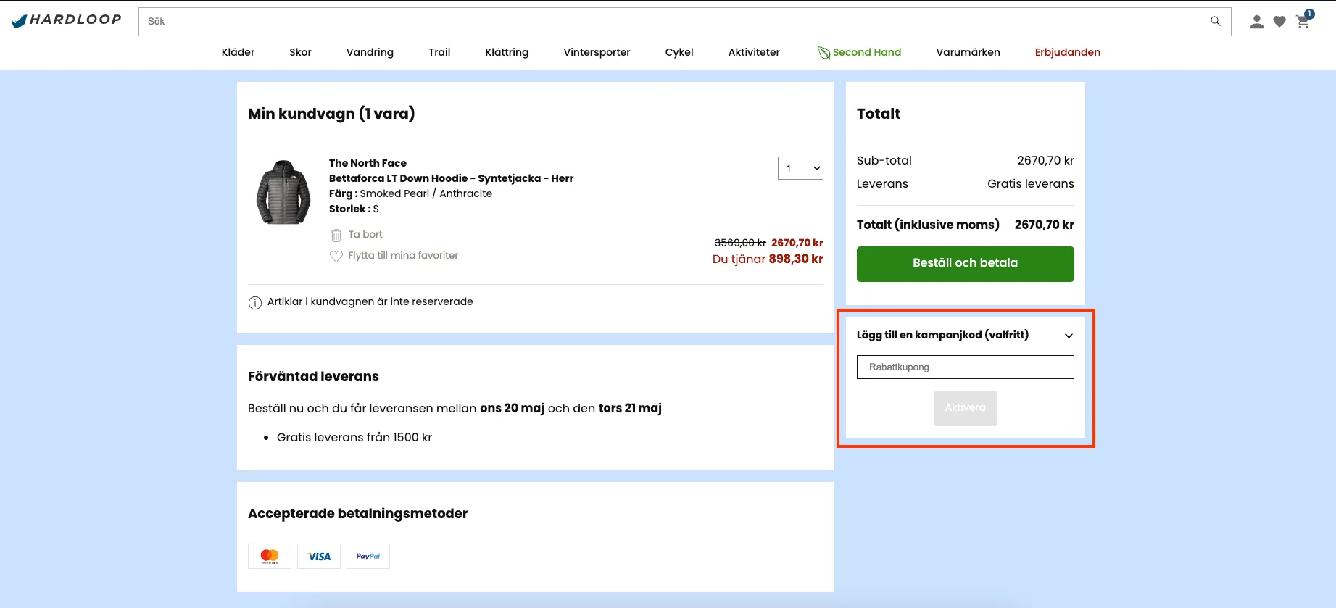Click the Storlek: S text

(x=354, y=209)
